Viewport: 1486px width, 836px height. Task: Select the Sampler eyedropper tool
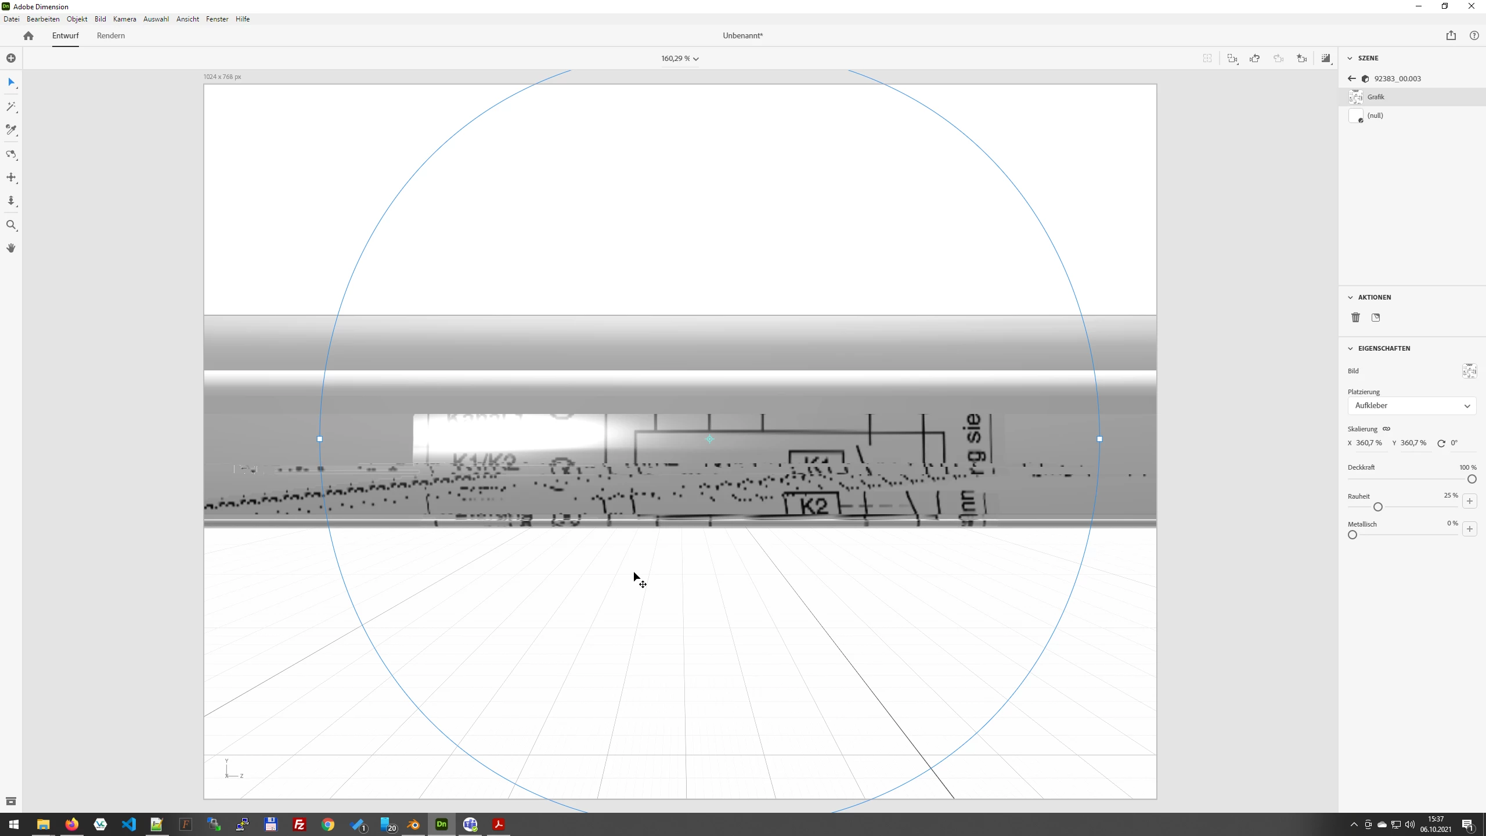11,130
